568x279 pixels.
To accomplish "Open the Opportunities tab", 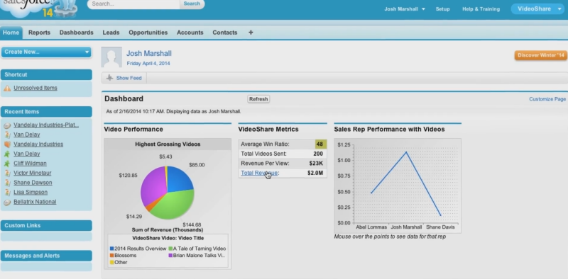I will (148, 33).
